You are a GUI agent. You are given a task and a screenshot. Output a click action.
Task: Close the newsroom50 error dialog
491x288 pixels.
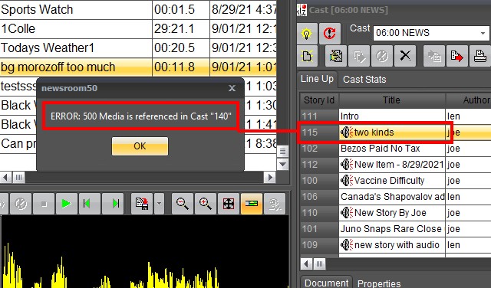click(x=232, y=88)
